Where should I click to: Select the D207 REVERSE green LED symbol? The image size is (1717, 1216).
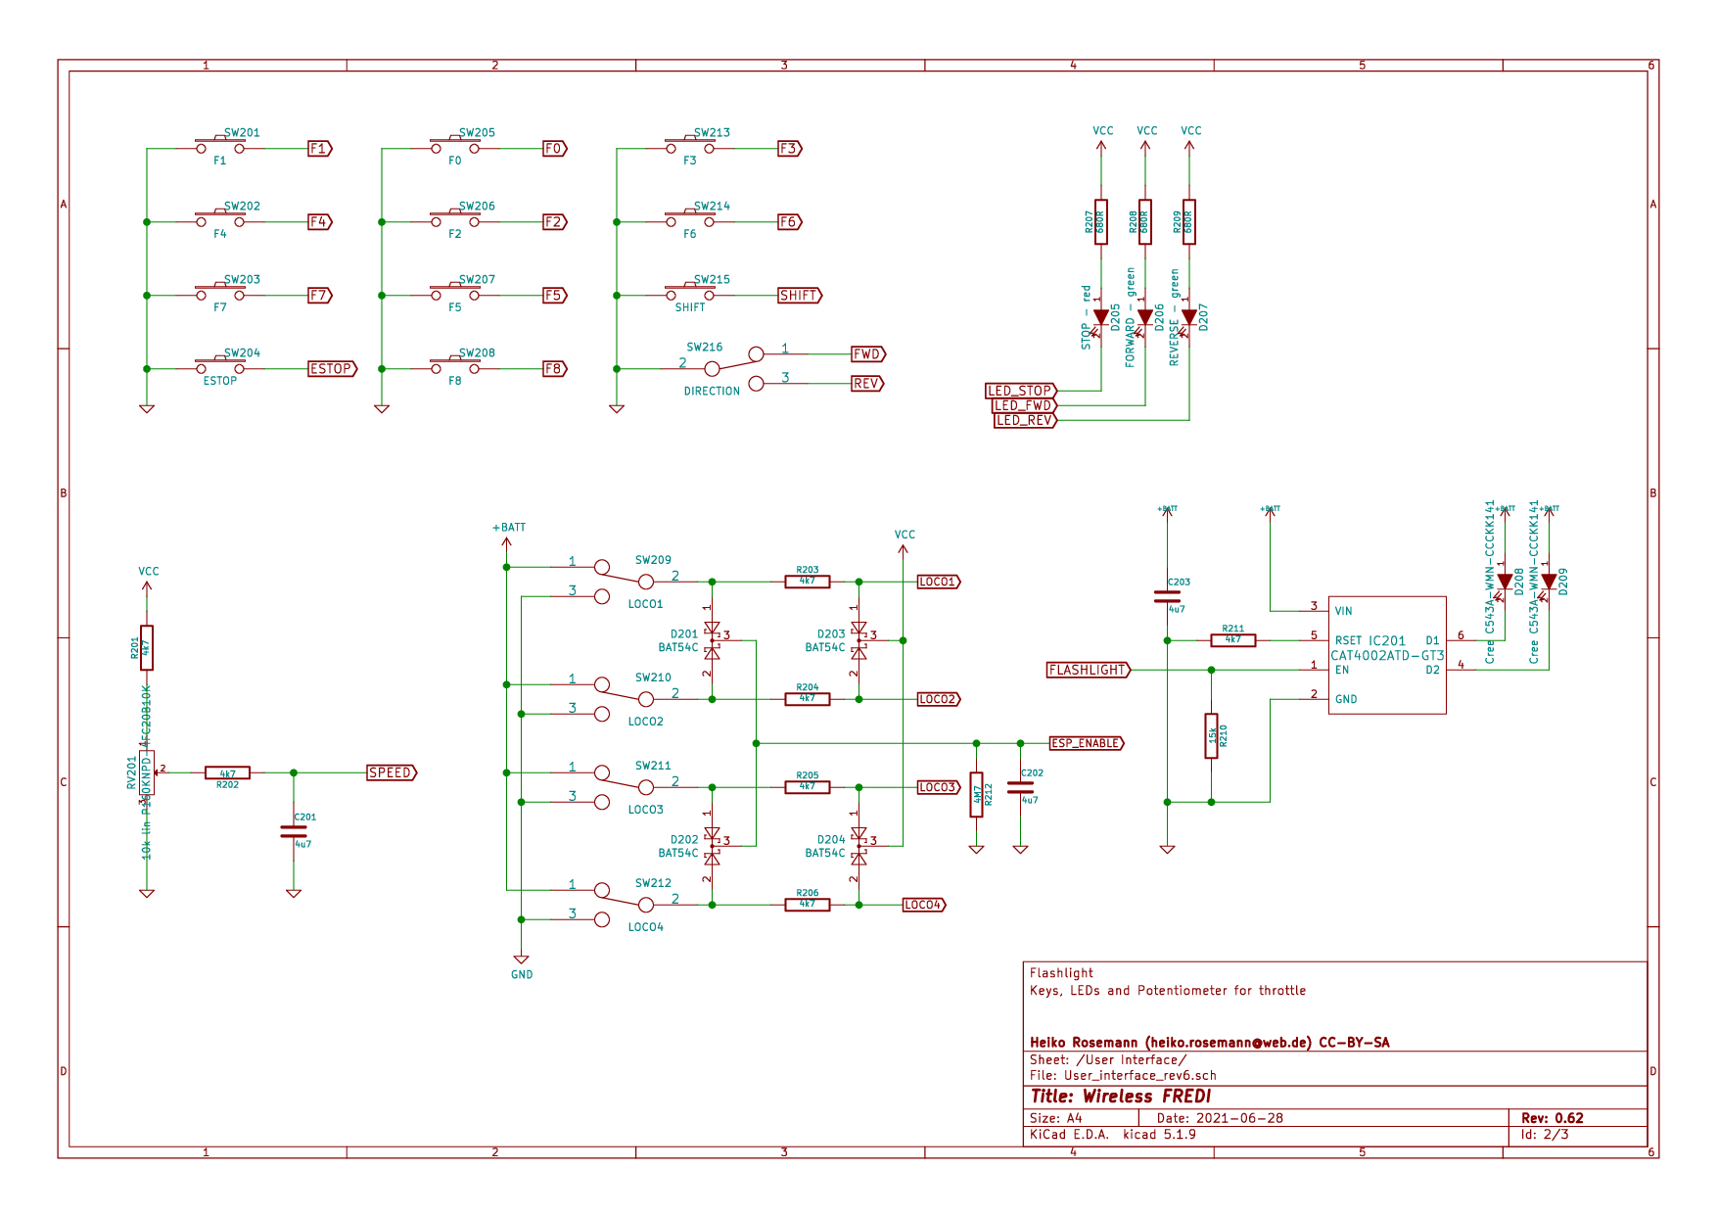coord(1188,318)
